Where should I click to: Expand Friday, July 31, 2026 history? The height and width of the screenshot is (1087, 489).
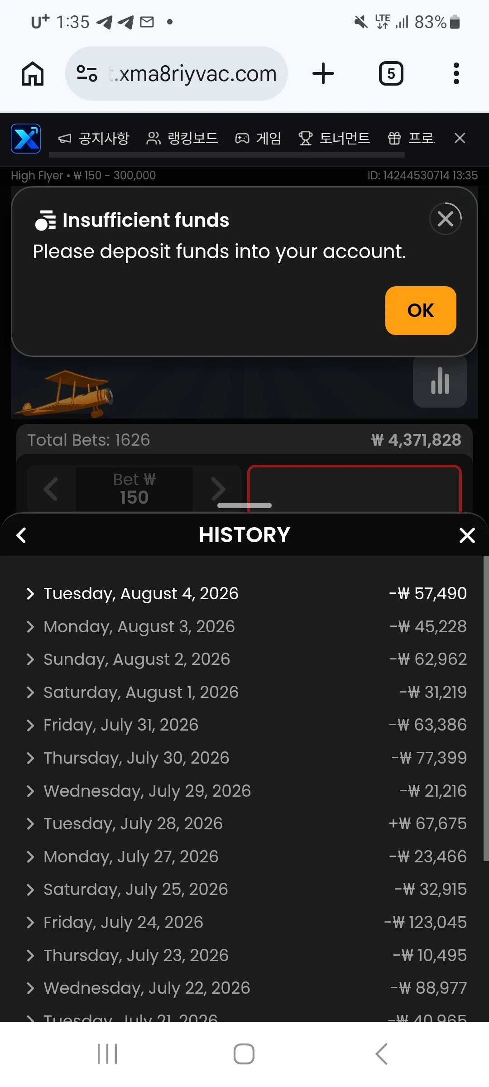pyautogui.click(x=246, y=725)
